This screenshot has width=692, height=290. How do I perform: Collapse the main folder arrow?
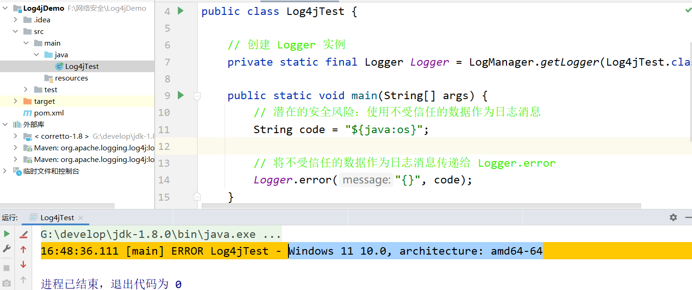[26, 43]
